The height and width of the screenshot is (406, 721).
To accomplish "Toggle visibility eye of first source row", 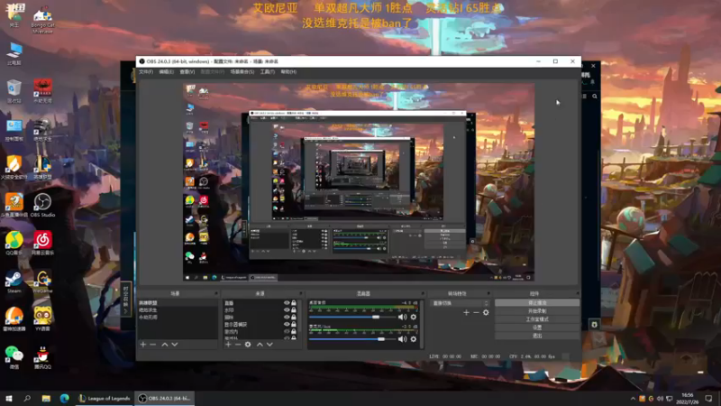I will point(287,303).
